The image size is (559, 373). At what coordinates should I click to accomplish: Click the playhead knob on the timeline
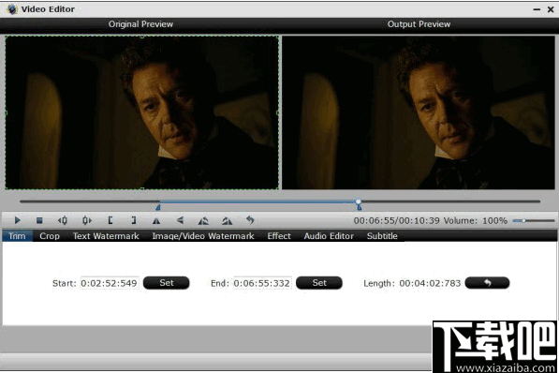pyautogui.click(x=359, y=202)
